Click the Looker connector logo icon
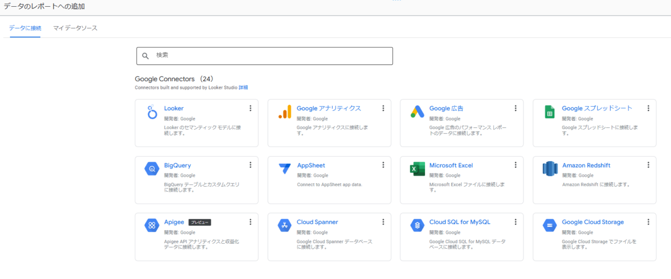Screen dimensions: 671x279 coord(152,112)
